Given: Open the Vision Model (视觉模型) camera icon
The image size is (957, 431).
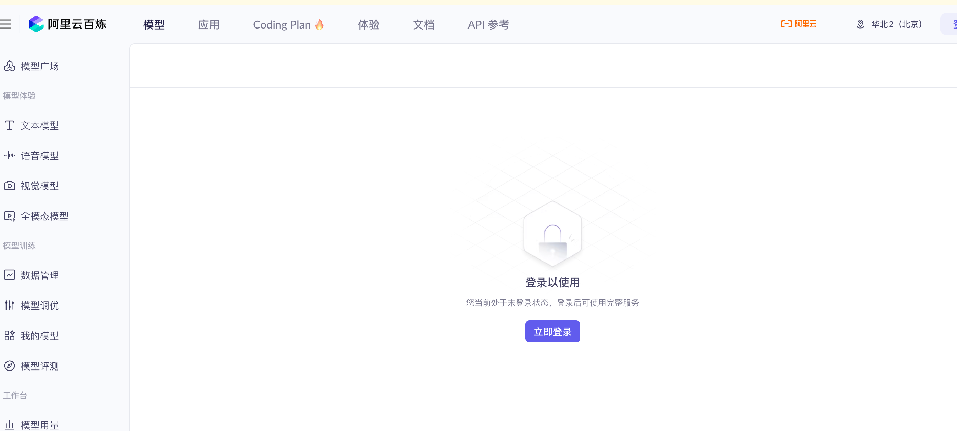Looking at the screenshot, I should 10,186.
